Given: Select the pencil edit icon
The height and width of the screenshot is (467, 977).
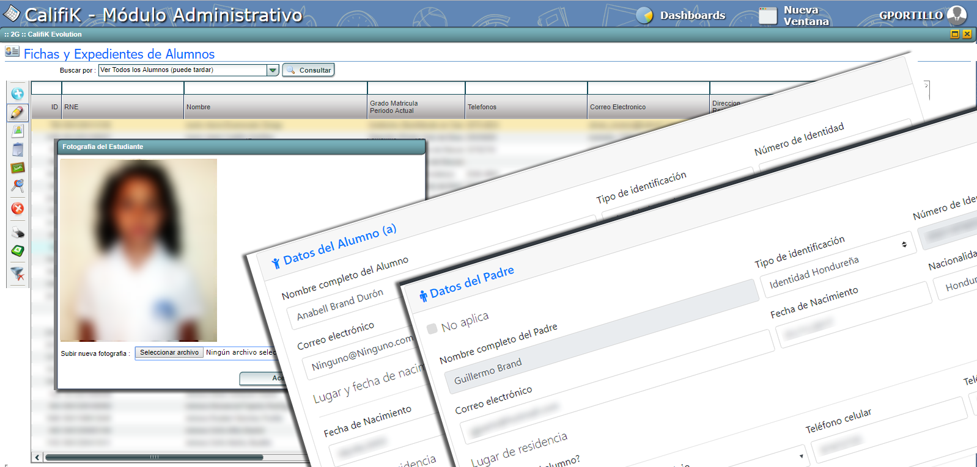Looking at the screenshot, I should click(x=17, y=112).
